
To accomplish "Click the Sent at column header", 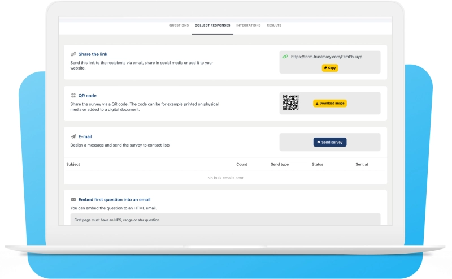I will point(362,164).
